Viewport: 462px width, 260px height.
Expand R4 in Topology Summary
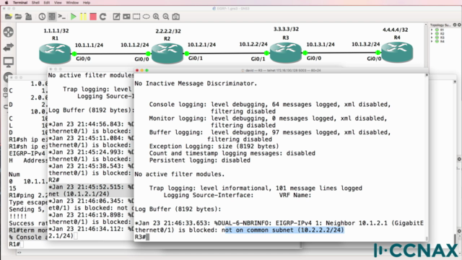coord(432,41)
